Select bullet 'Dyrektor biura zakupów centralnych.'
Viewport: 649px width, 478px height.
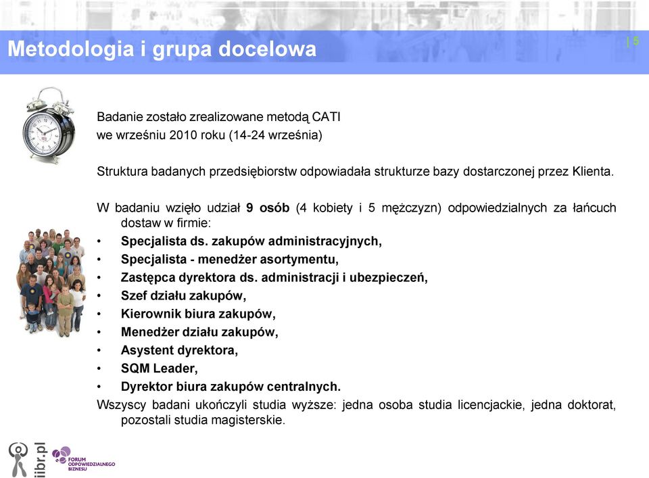click(x=231, y=387)
